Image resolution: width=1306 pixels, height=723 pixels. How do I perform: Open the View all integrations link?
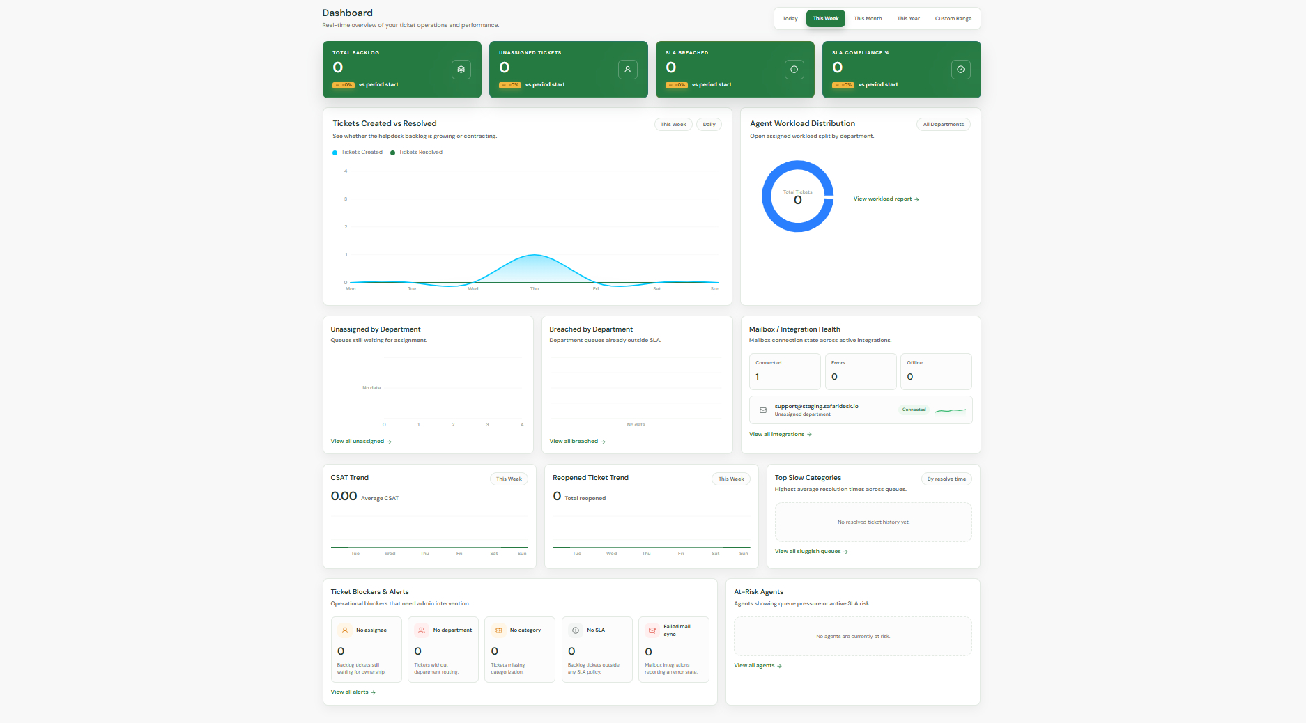pyautogui.click(x=780, y=435)
